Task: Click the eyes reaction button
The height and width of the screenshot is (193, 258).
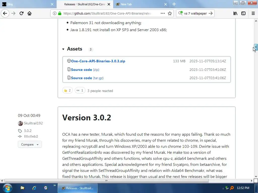Action: pyautogui.click(x=80, y=90)
